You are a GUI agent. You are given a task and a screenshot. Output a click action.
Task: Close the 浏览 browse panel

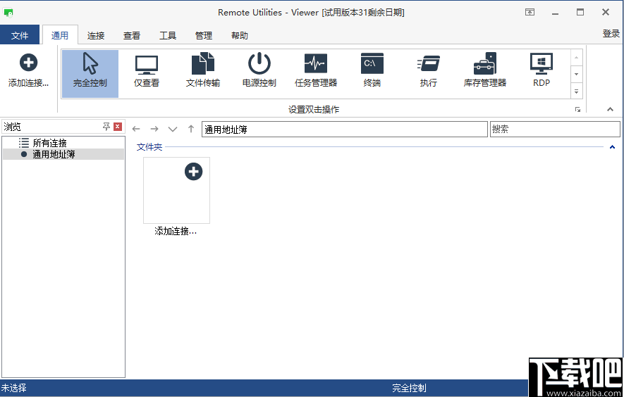[x=118, y=127]
